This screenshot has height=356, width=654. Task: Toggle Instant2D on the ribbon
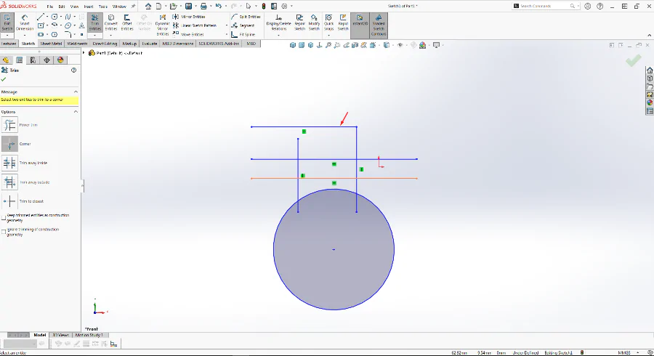coord(360,25)
